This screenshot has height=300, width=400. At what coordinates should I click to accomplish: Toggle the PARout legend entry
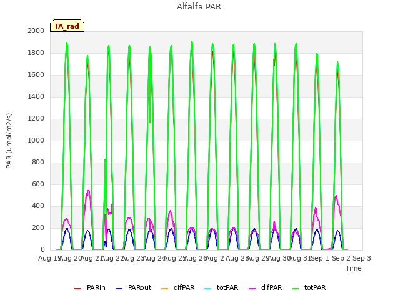coord(133,287)
